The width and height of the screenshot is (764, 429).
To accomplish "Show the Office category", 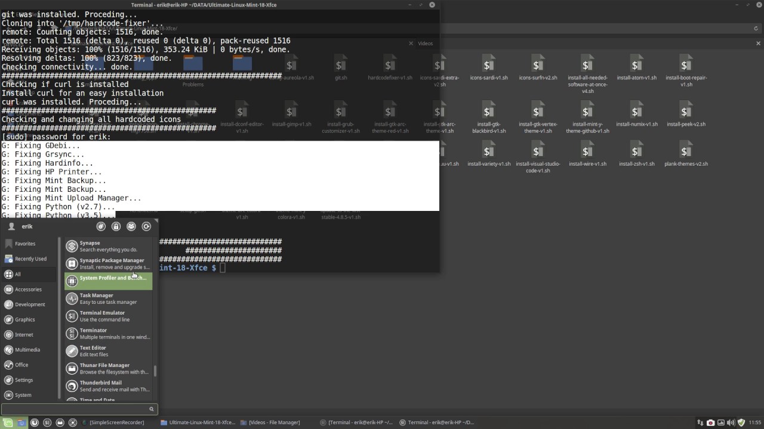I will pos(30,365).
